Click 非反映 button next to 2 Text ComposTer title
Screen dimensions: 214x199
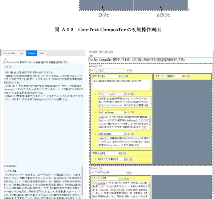[x=129, y=173]
